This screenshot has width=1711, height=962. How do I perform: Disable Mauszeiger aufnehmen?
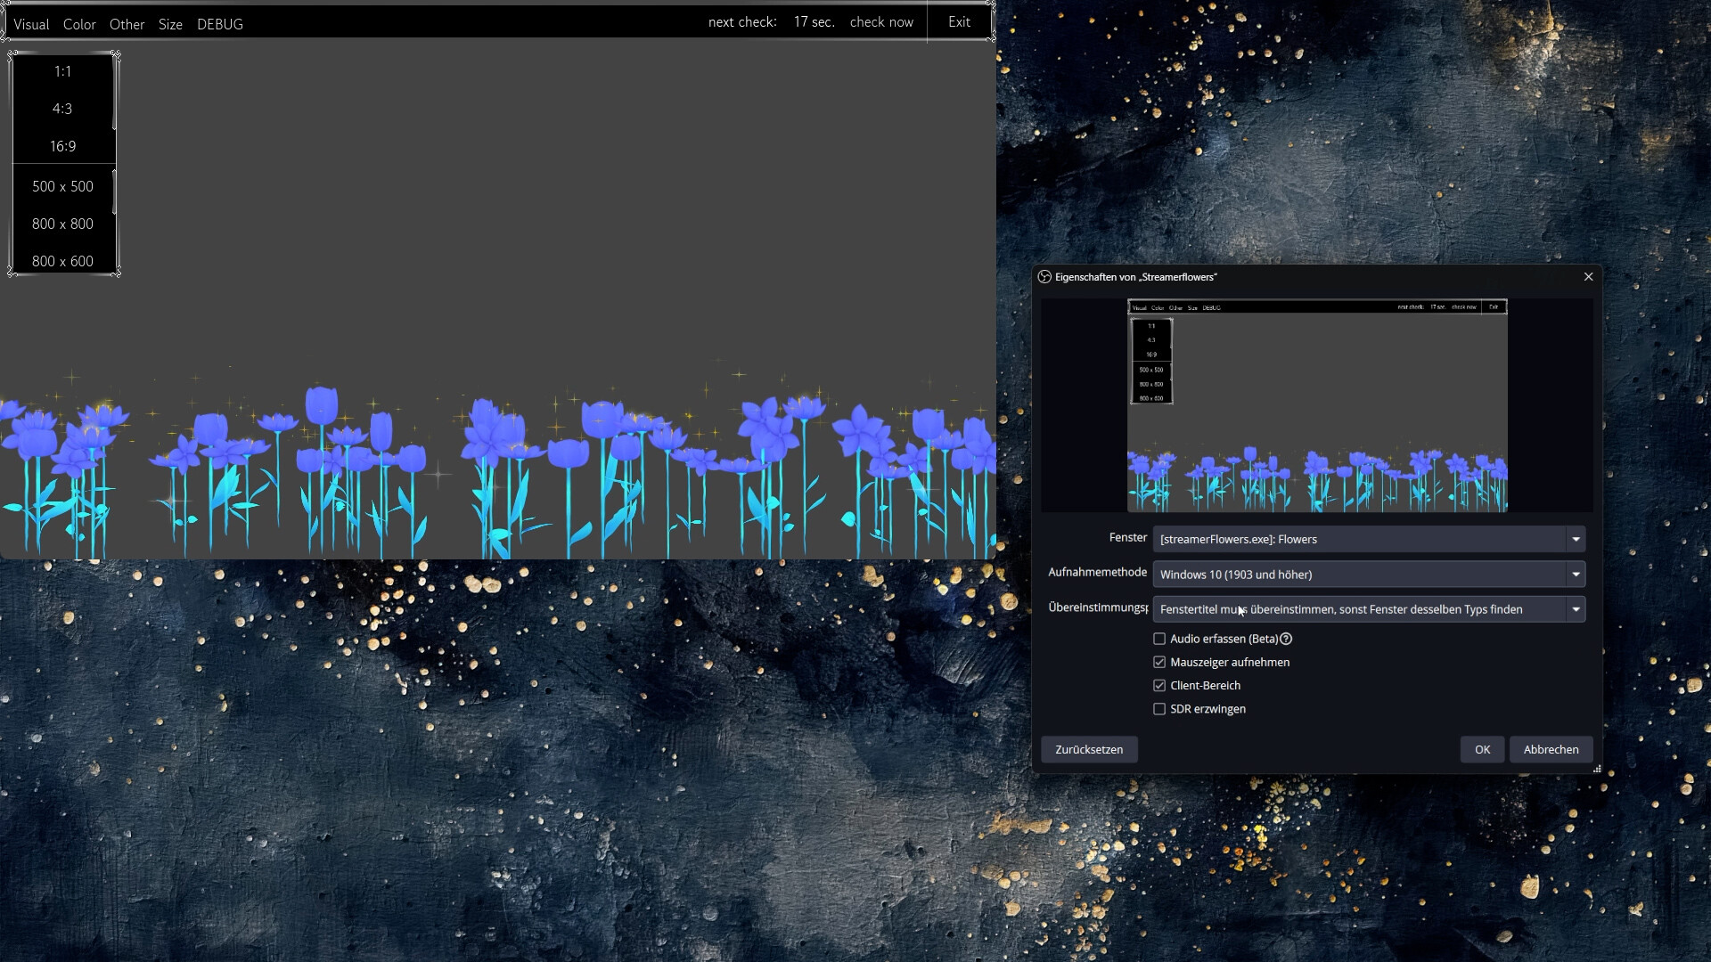coord(1159,662)
